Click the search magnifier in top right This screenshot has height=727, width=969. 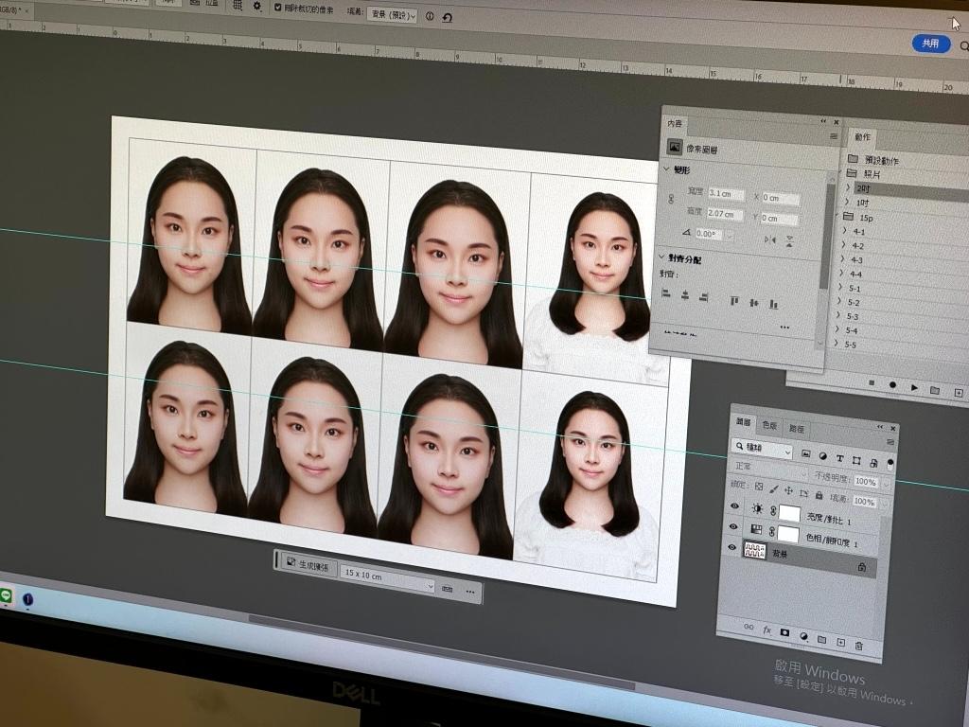pos(964,45)
